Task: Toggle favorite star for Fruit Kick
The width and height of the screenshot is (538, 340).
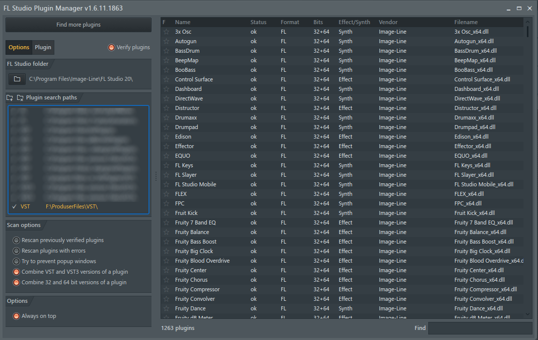Action: tap(167, 213)
